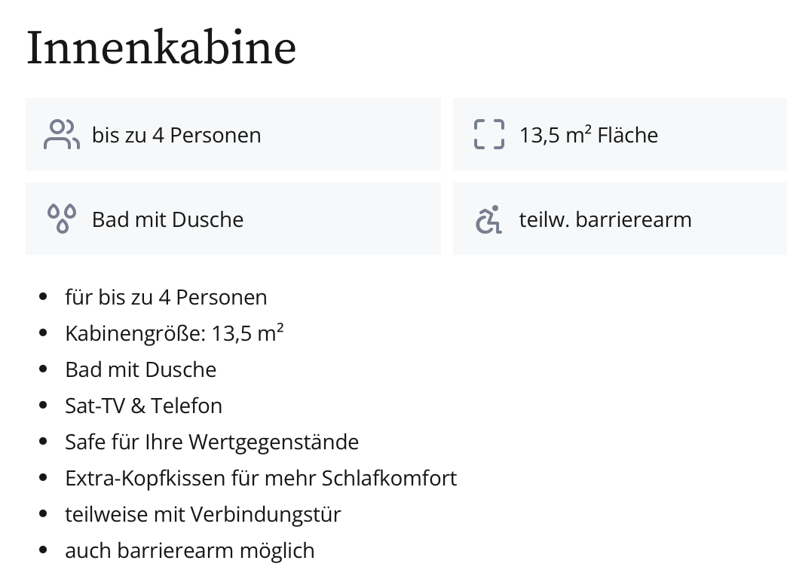Image resolution: width=787 pixels, height=582 pixels.
Task: Click the water drops shower icon
Action: (x=62, y=219)
